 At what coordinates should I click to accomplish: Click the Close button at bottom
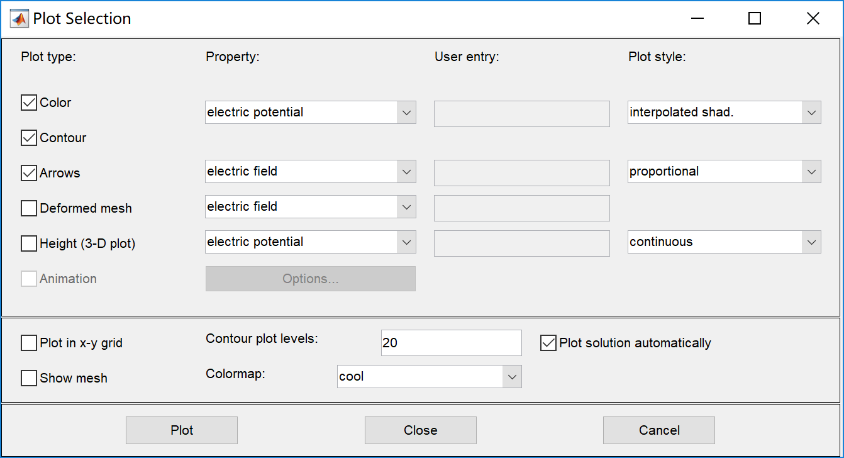[420, 430]
